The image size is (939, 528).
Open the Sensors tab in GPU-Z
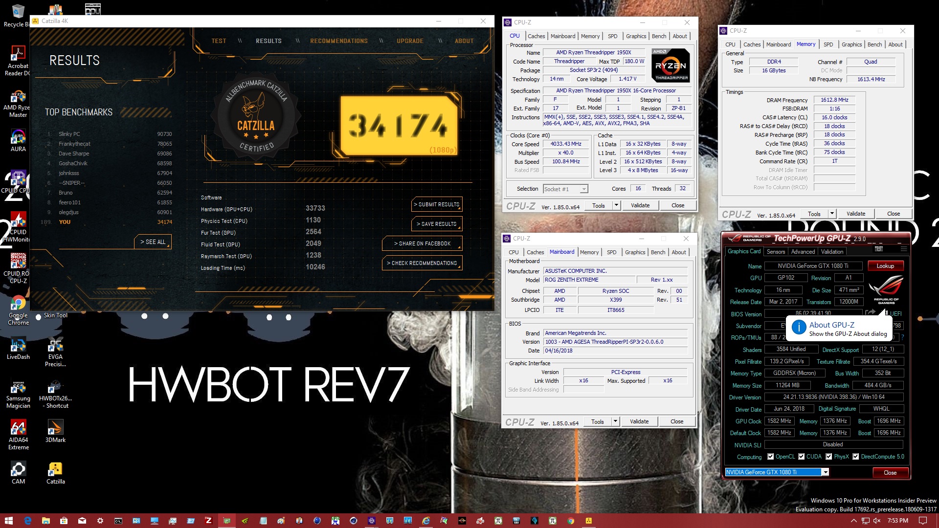pos(776,252)
